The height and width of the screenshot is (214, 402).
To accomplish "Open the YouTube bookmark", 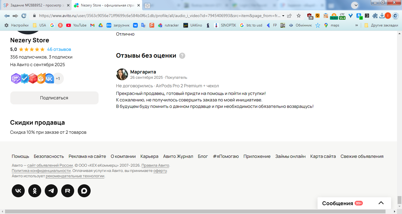I will click(x=77, y=25).
